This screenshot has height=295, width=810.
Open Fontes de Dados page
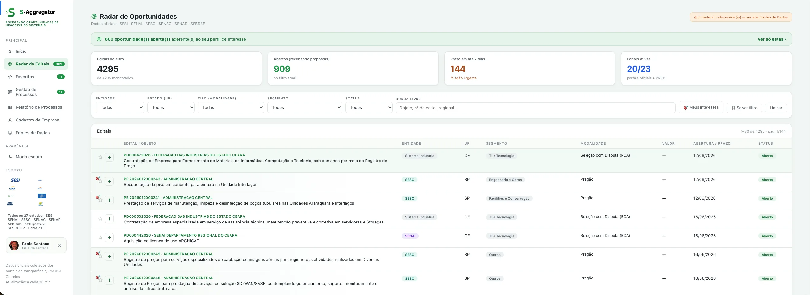[36, 133]
